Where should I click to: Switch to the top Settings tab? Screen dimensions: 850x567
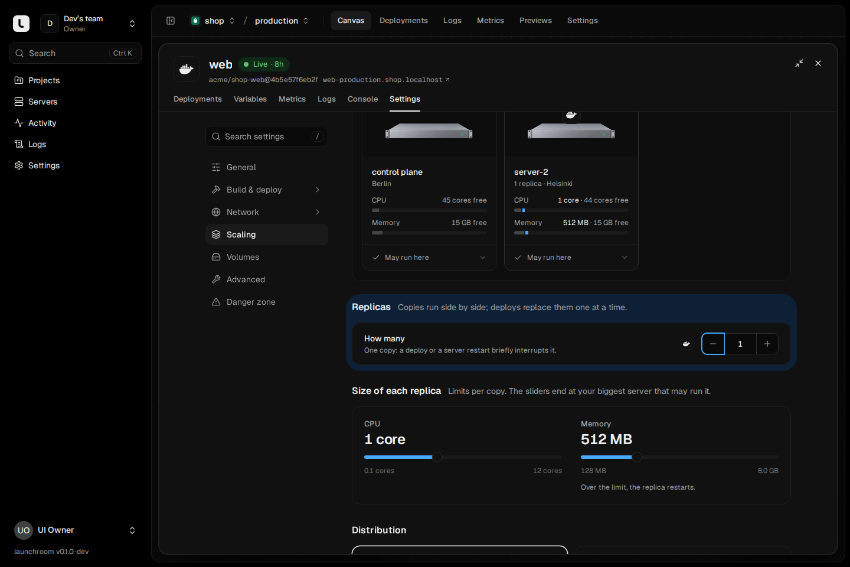(x=583, y=21)
